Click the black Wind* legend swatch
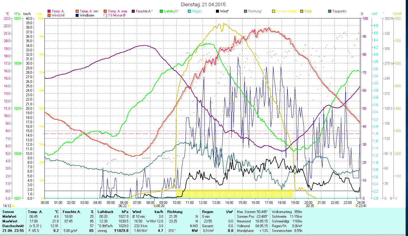The width and height of the screenshot is (408, 236). [218, 11]
